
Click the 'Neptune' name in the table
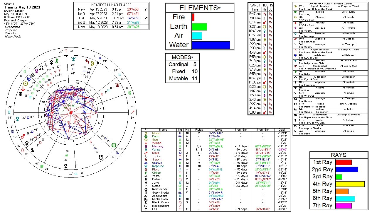[158, 166]
